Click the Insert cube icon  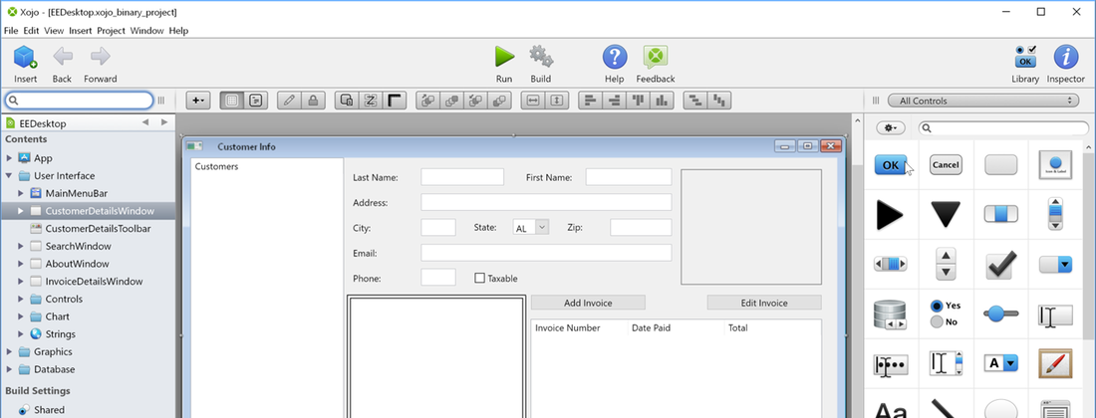(25, 57)
